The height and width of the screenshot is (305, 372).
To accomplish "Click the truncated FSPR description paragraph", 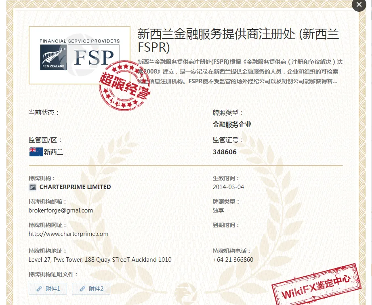I will (x=240, y=72).
